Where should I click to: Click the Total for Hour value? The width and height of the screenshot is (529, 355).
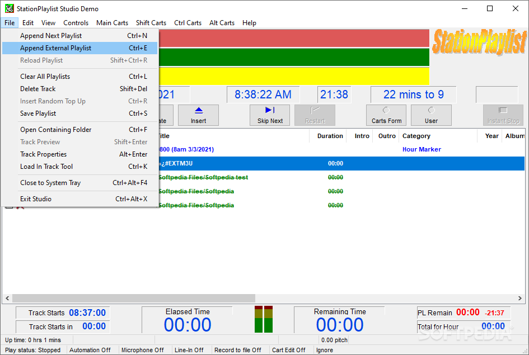coord(493,326)
